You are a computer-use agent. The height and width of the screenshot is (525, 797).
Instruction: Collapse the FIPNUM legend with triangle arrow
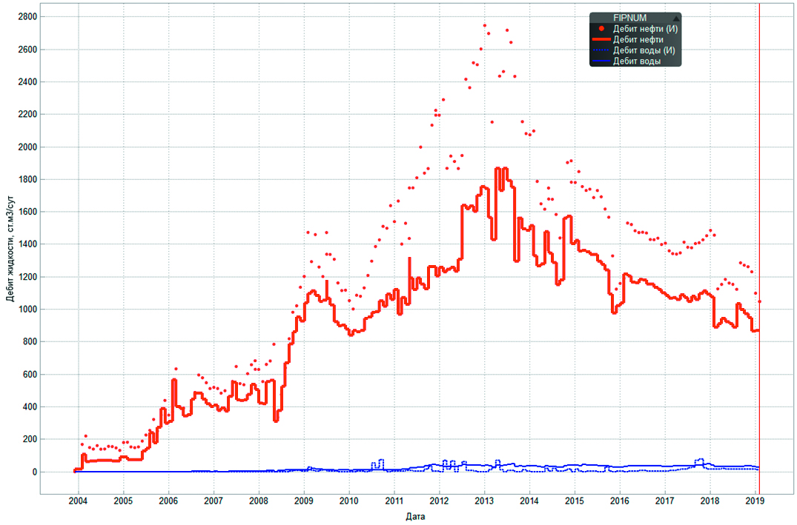(x=675, y=19)
